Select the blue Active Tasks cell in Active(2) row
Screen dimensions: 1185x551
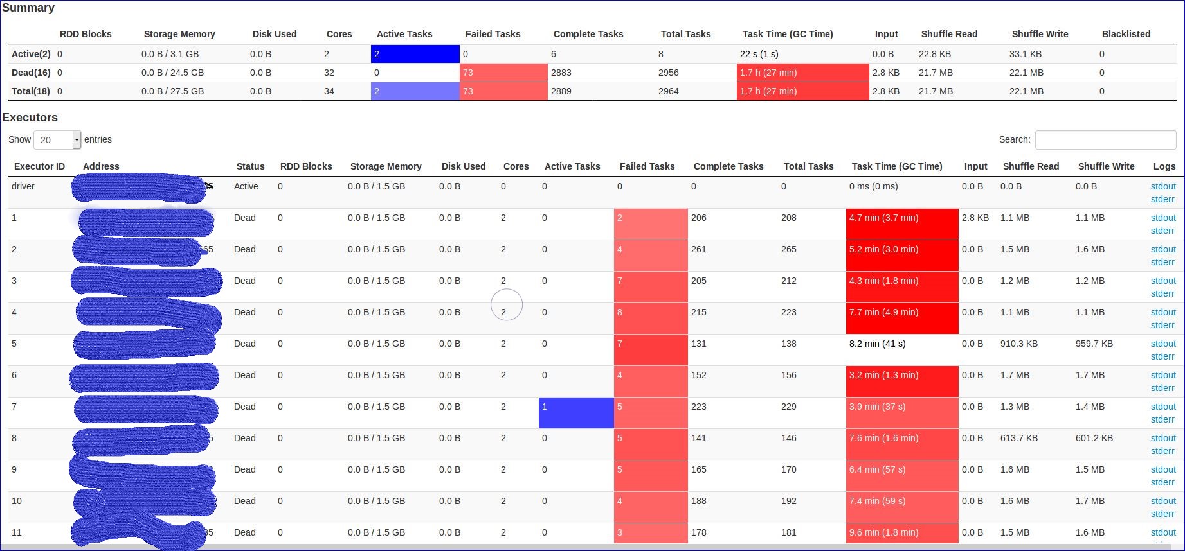pos(415,54)
